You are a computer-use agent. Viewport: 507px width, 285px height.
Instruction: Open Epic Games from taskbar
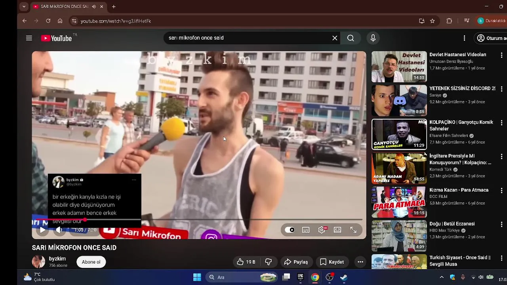(300, 277)
